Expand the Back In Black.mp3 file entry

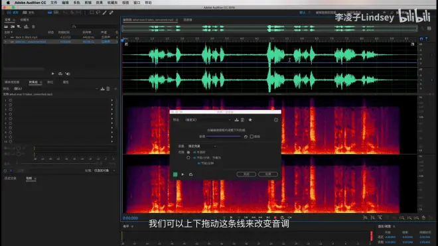[5, 37]
